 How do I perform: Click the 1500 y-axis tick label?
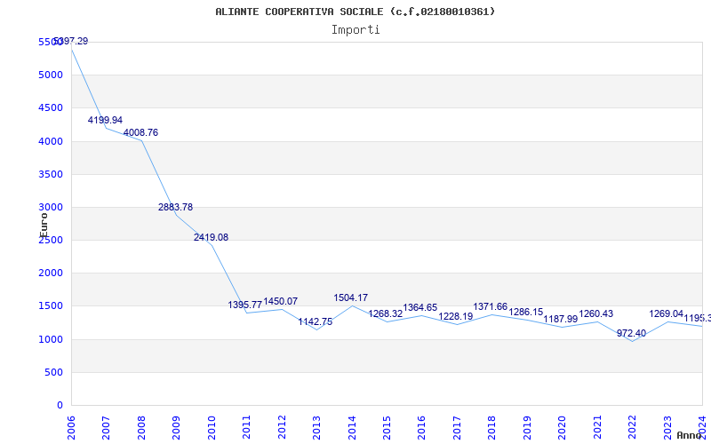click(51, 305)
